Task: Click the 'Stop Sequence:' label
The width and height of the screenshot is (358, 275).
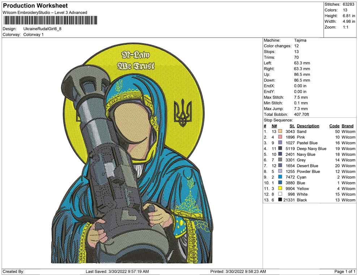Action: point(278,120)
